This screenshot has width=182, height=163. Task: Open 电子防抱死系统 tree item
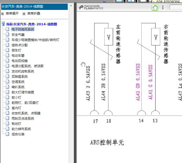click(x=23, y=29)
